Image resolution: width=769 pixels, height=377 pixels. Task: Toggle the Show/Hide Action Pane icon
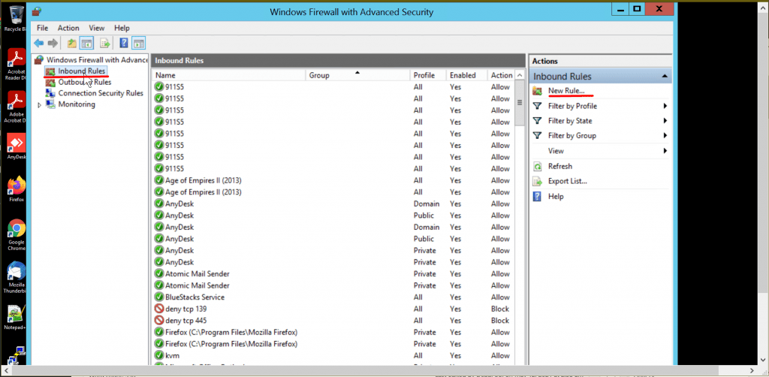click(x=138, y=43)
